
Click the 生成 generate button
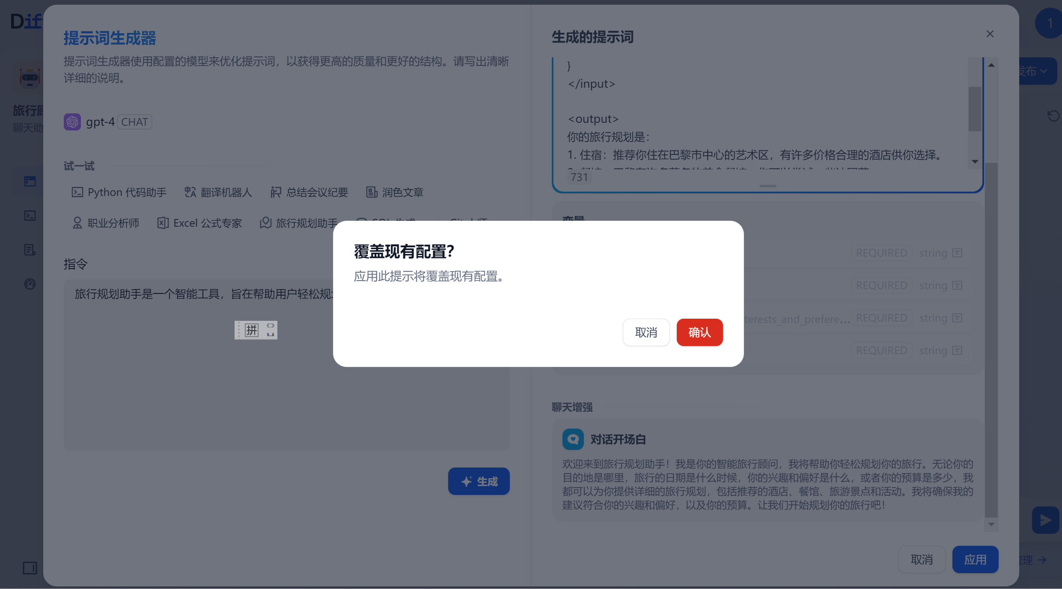point(479,481)
